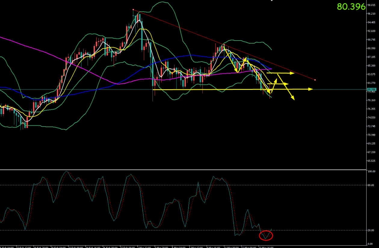
Task: Click the 98.015 label on the price axis
Action: click(x=371, y=5)
